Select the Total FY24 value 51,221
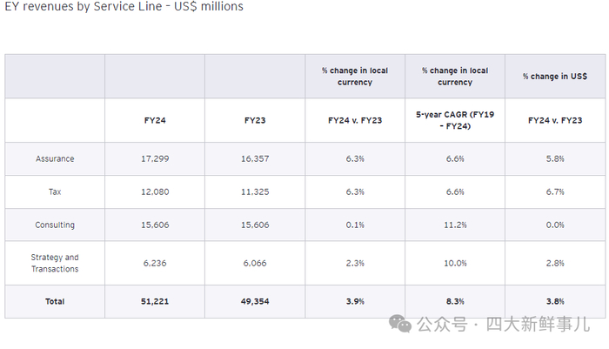The image size is (609, 349). 155,301
